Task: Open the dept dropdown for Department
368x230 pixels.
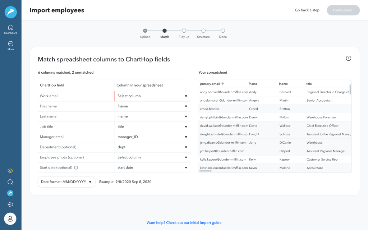Action: (x=153, y=147)
